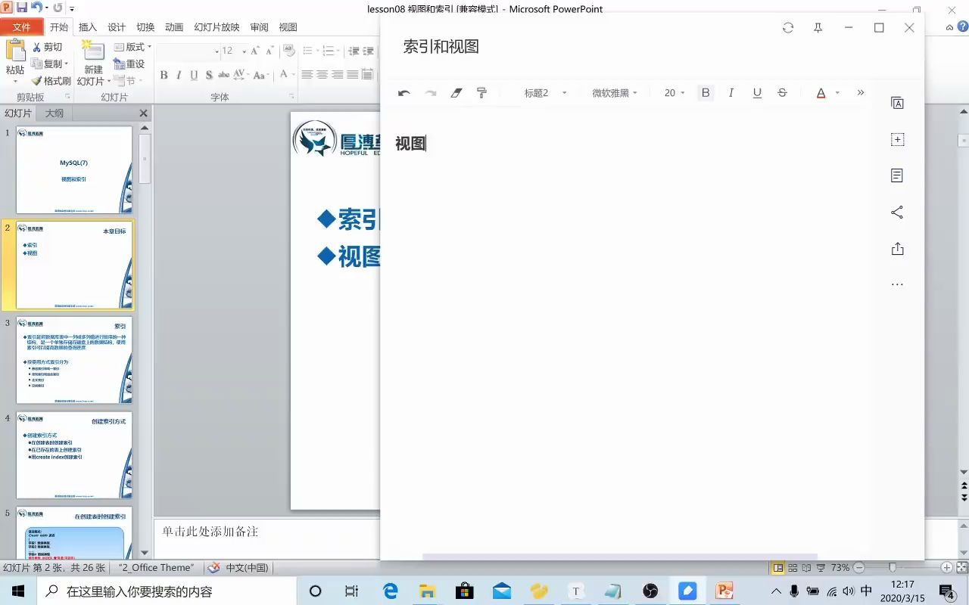Select the format painter in note editor

(x=481, y=93)
